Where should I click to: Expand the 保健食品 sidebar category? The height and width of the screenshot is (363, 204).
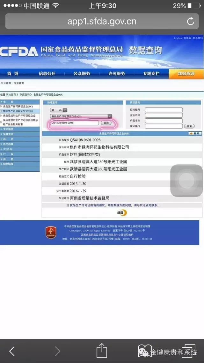(20, 134)
